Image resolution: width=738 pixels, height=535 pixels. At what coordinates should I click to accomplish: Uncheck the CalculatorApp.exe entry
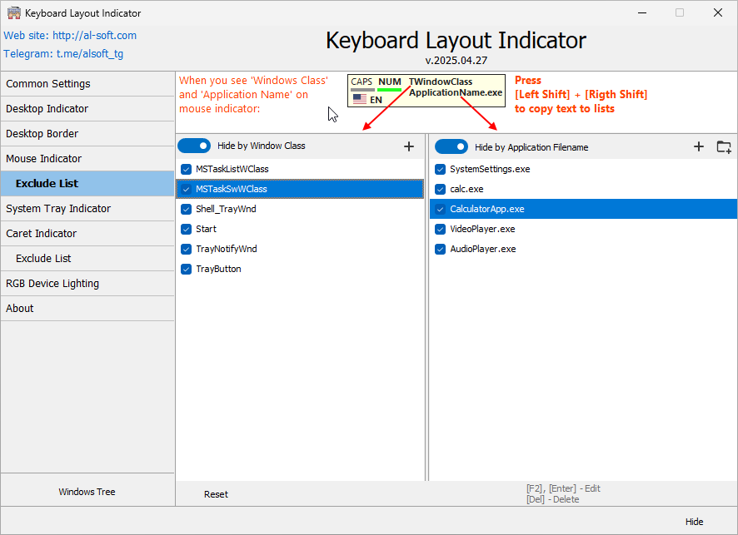pyautogui.click(x=440, y=209)
